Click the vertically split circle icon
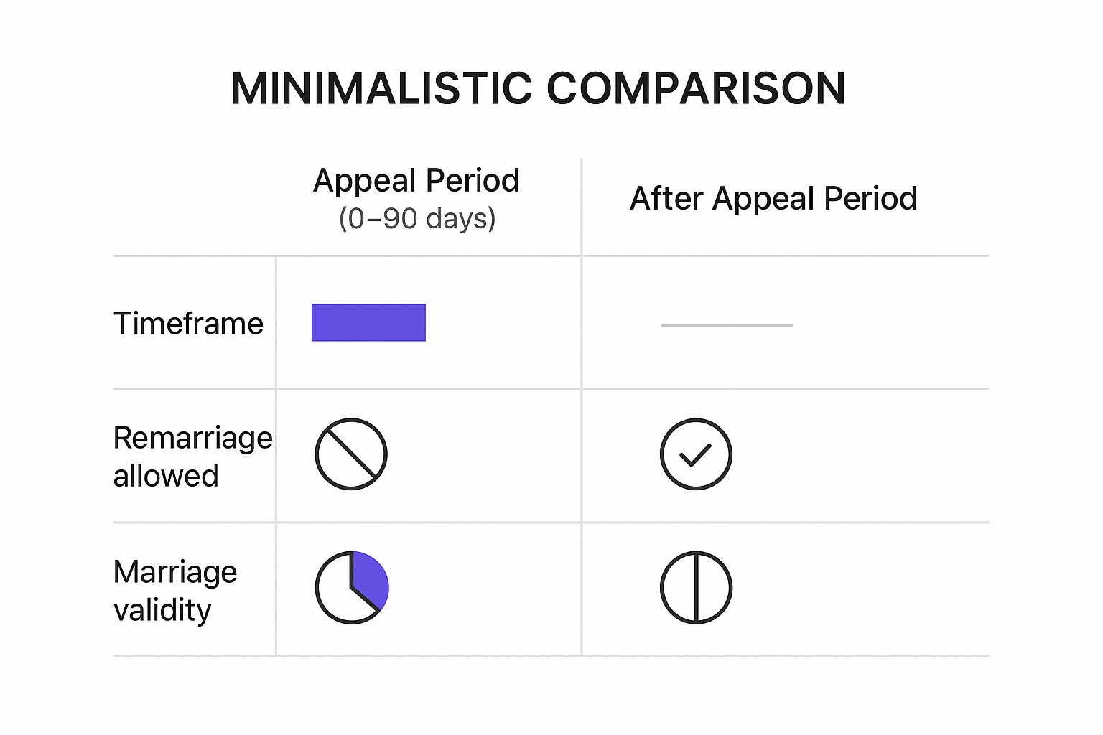The image size is (1103, 735). (x=696, y=588)
